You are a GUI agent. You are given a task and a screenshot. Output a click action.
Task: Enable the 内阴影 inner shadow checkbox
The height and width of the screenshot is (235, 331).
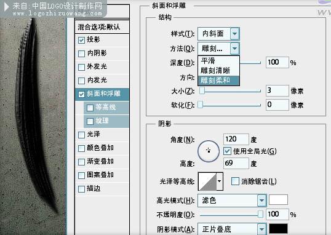coord(81,54)
